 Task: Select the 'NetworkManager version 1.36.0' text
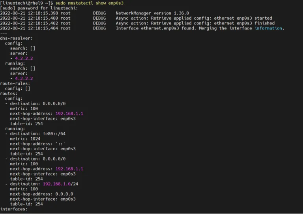[152, 13]
